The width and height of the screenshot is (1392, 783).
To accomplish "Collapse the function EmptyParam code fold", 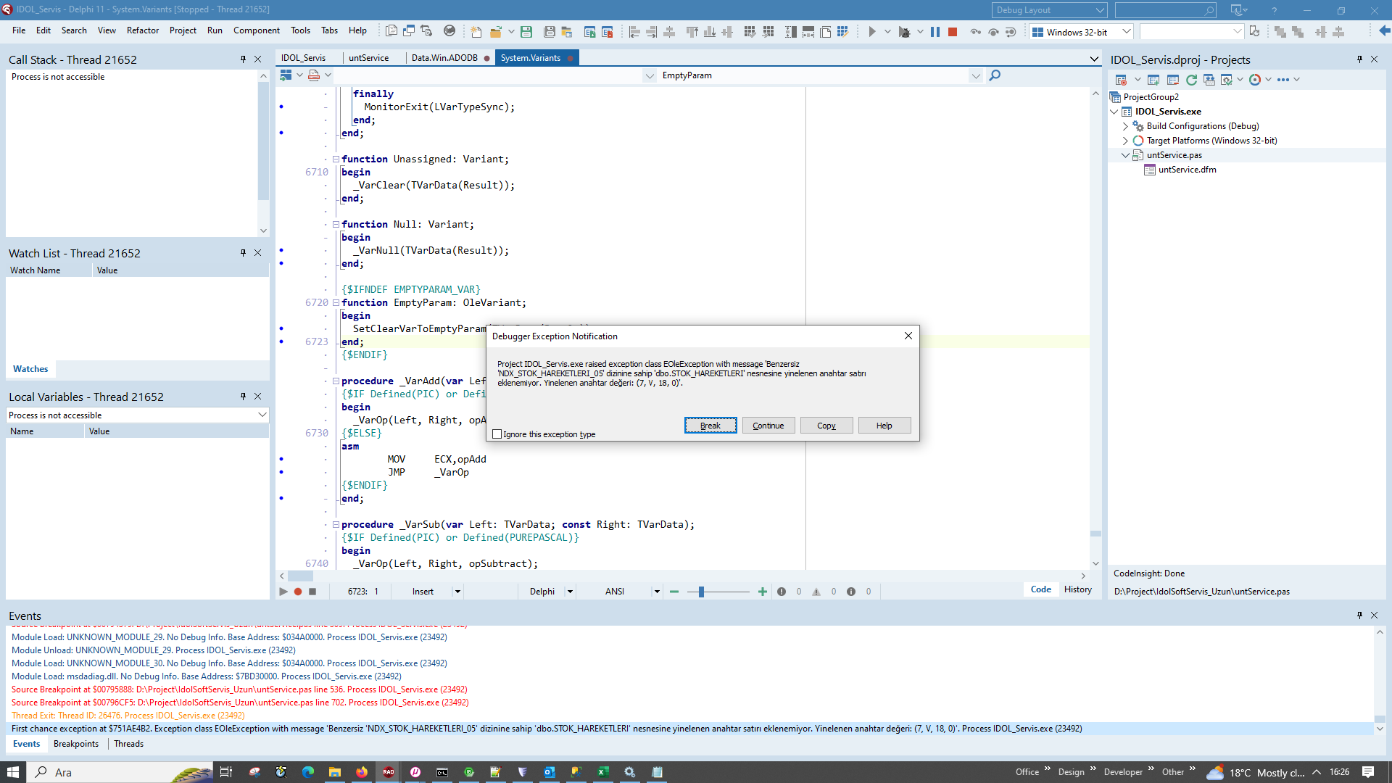I will [336, 303].
